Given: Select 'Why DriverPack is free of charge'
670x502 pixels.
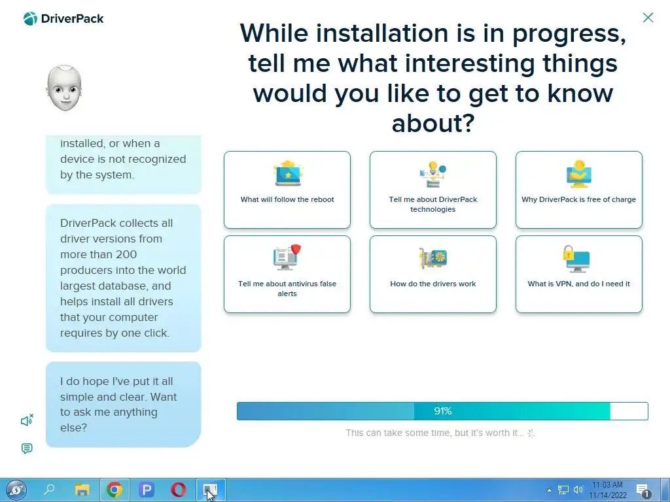Looking at the screenshot, I should pyautogui.click(x=578, y=190).
